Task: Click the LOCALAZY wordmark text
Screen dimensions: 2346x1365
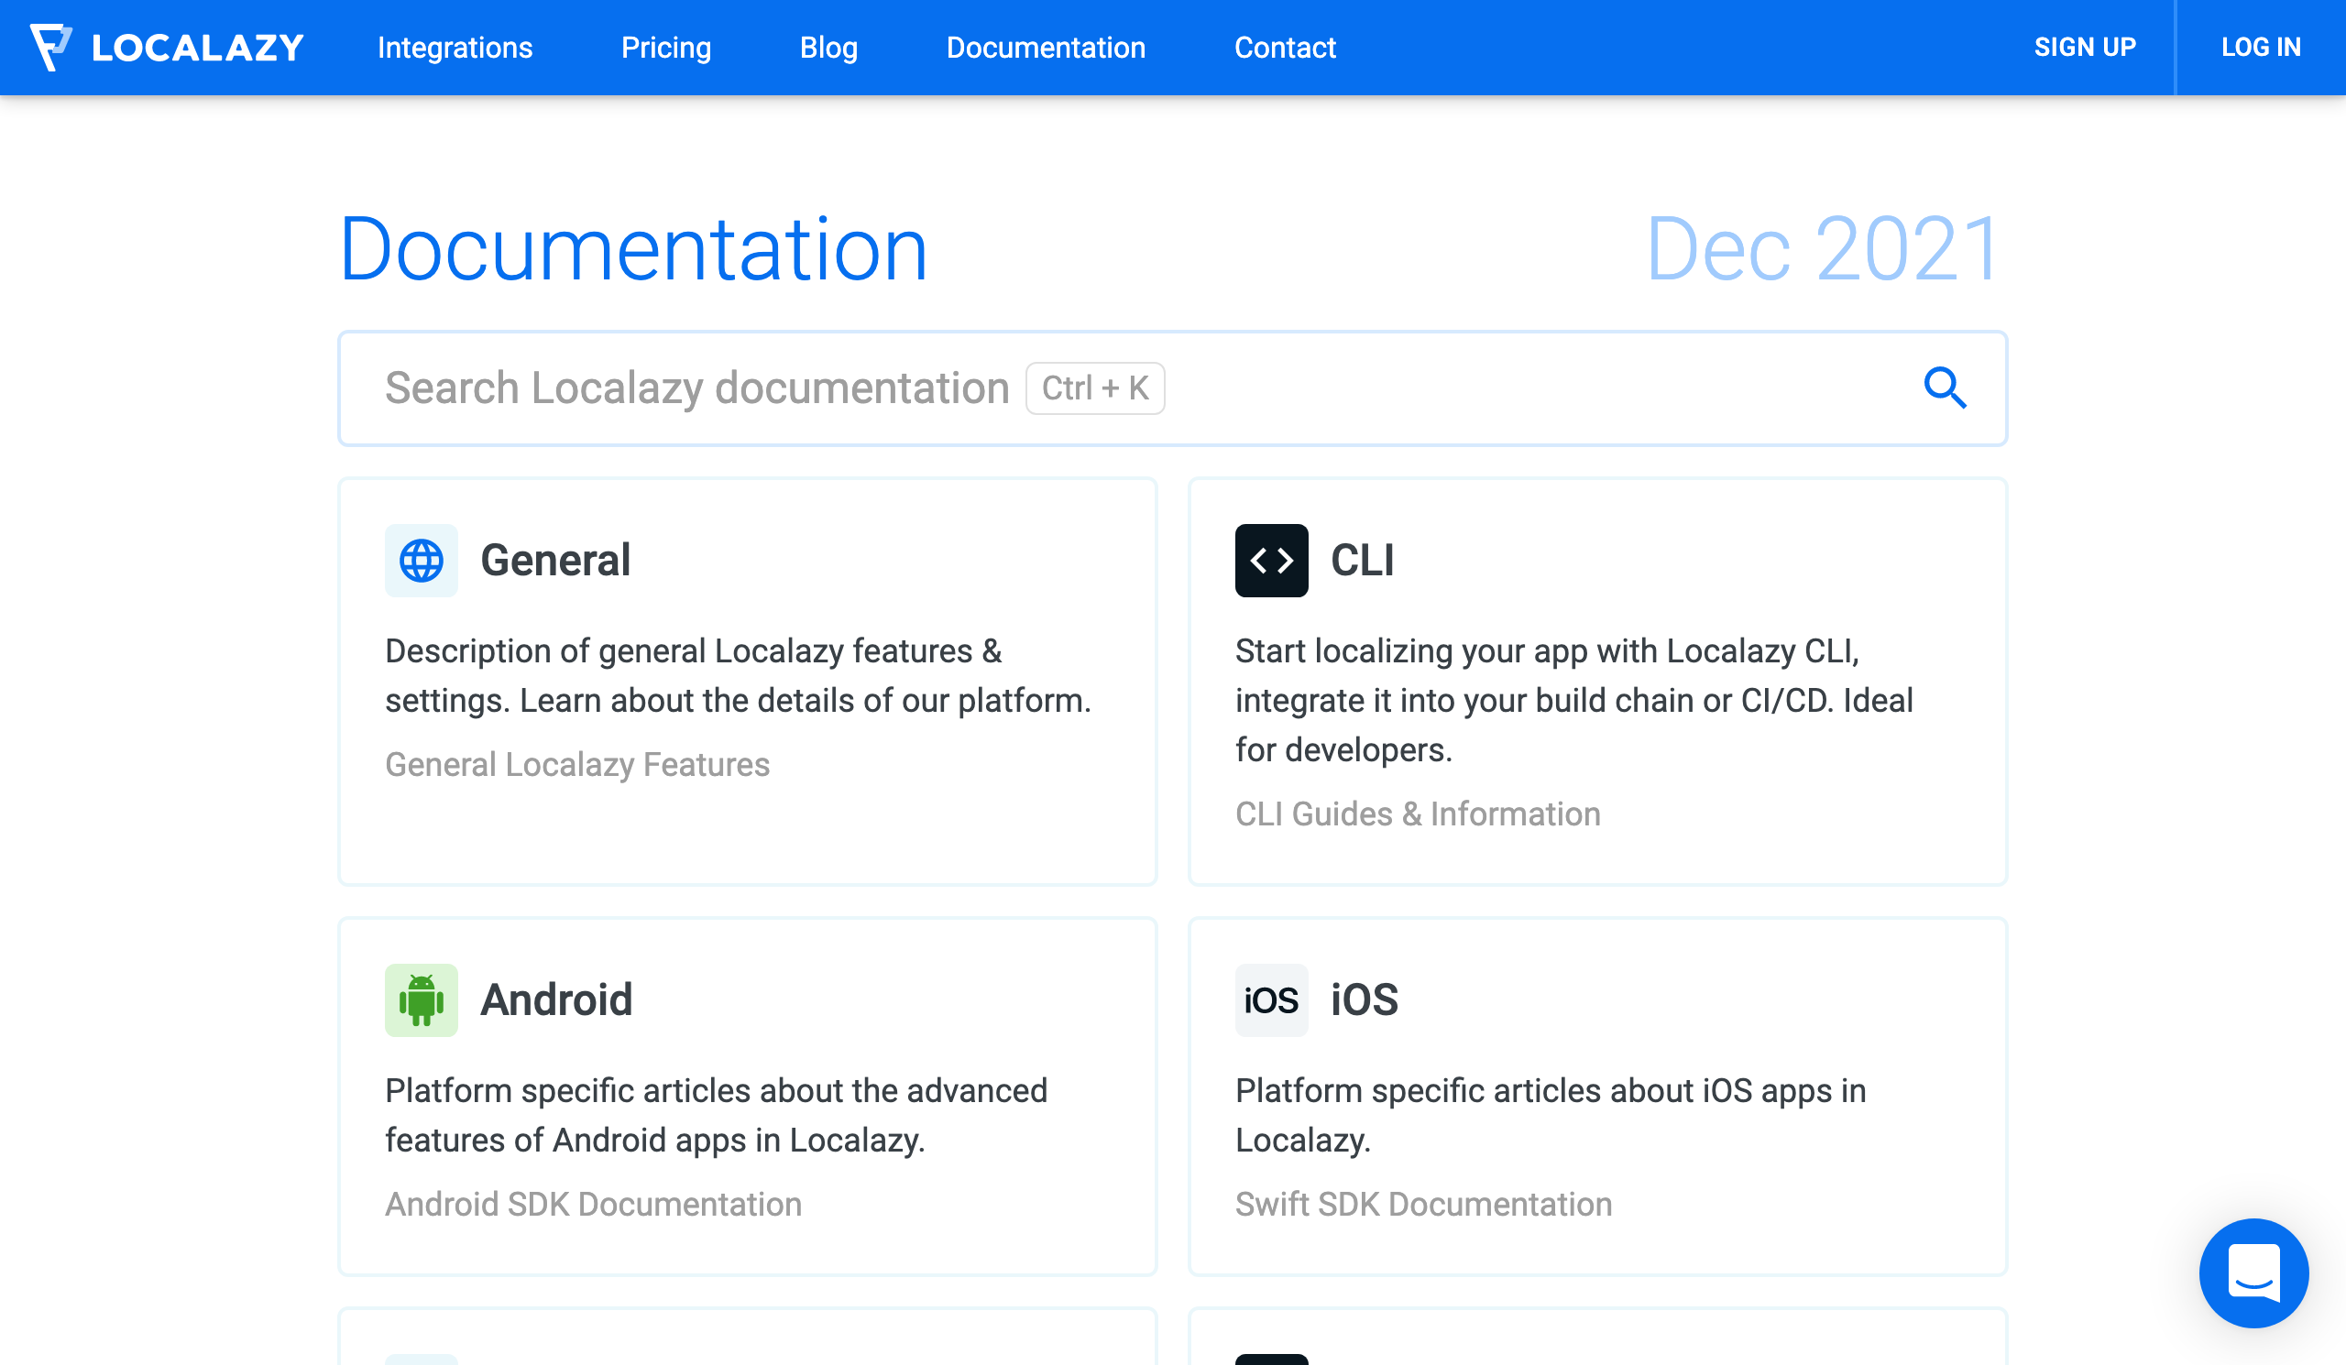Action: (x=197, y=48)
